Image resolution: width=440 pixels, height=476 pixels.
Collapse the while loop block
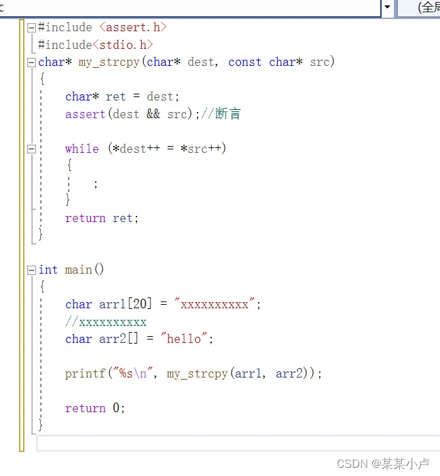31,149
